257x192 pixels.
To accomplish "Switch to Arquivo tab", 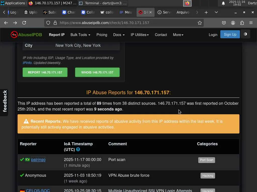I will coord(183,12).
